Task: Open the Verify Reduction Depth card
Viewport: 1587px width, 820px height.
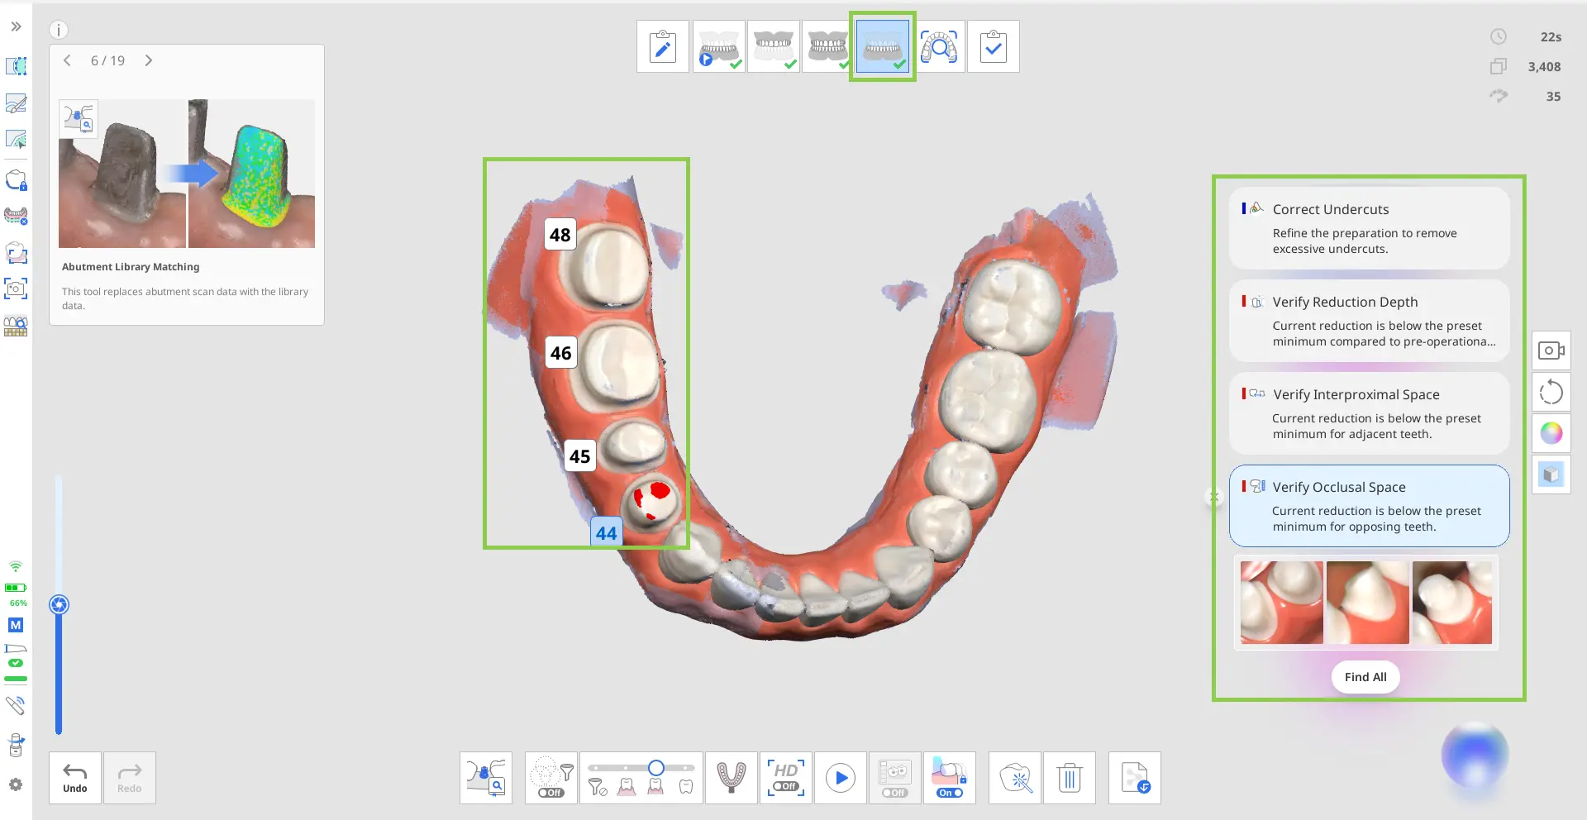Action: (x=1370, y=321)
